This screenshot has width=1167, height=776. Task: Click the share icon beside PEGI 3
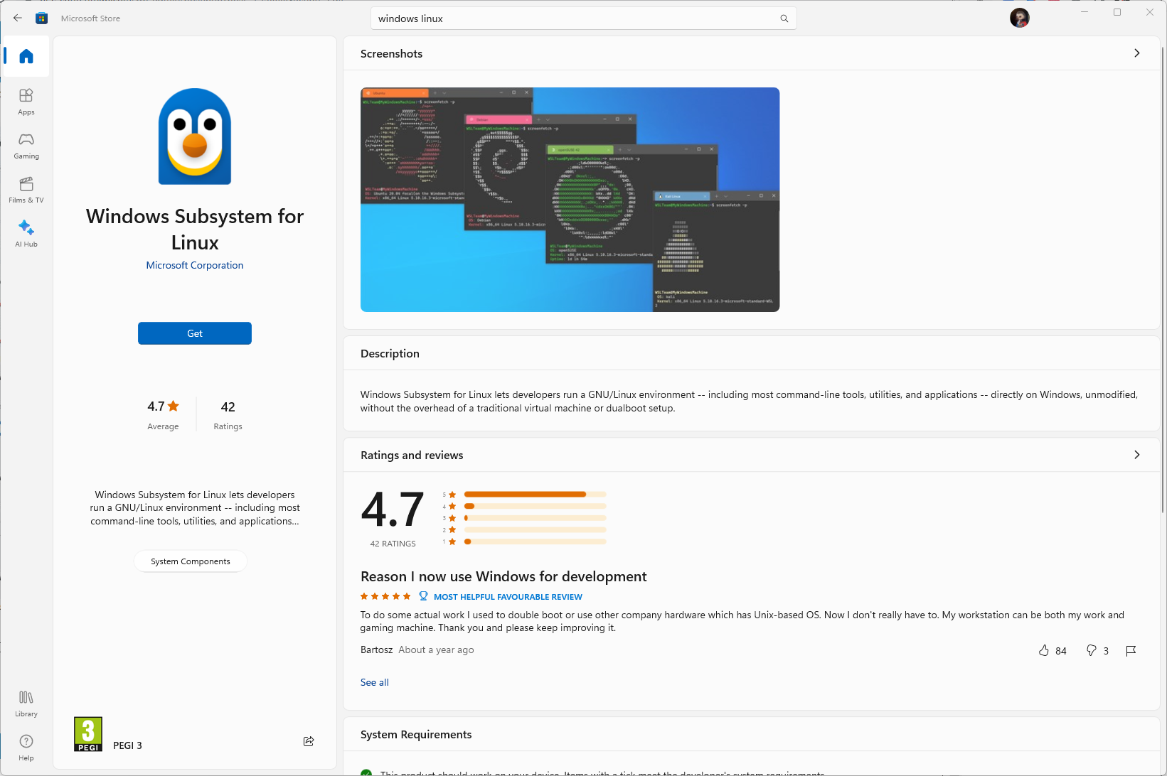[309, 741]
